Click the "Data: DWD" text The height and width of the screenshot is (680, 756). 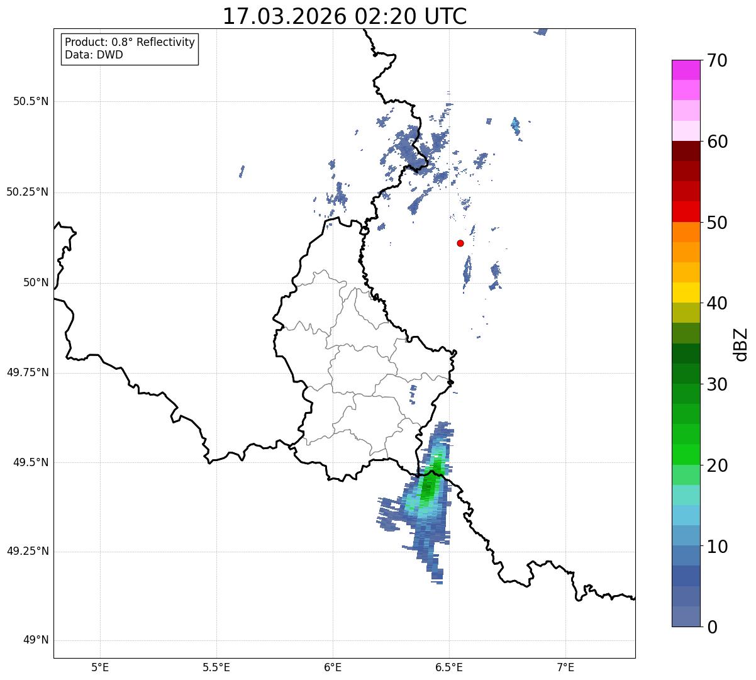pyautogui.click(x=94, y=55)
